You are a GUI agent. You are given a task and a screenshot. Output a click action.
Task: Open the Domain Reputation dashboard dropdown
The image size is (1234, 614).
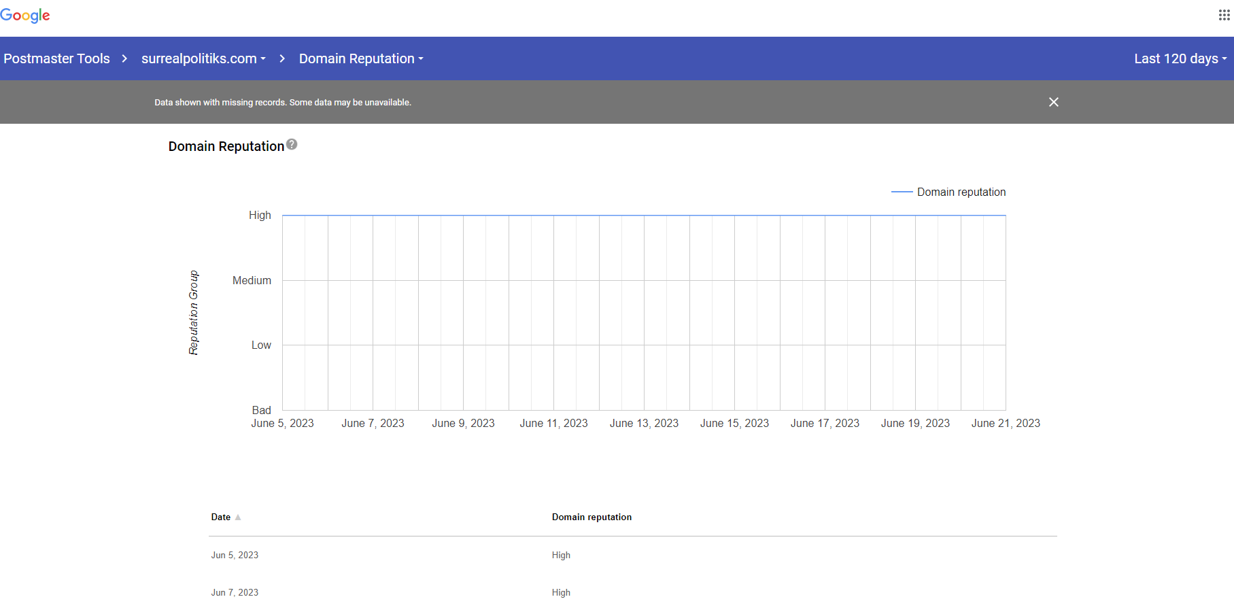tap(361, 58)
